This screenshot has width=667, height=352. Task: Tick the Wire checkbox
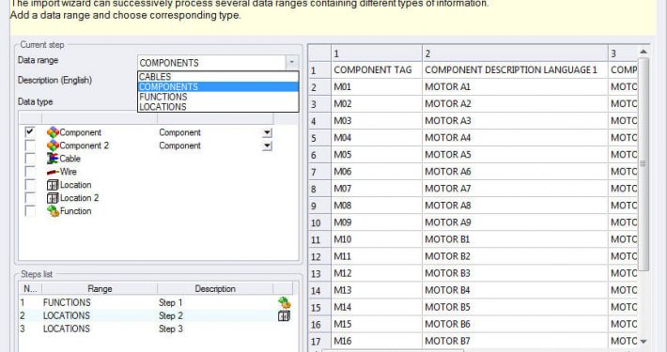pos(30,172)
